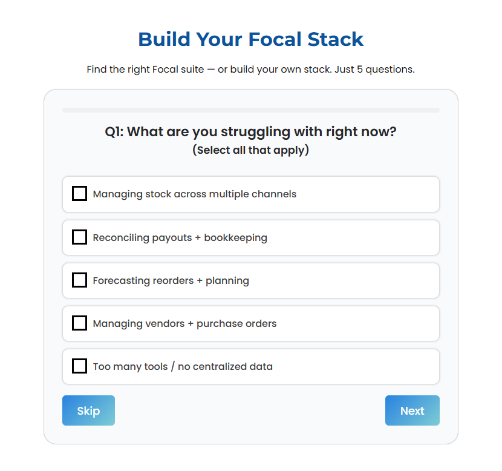Click the empty space between Skip and Next
This screenshot has height=471, width=502.
[249, 410]
